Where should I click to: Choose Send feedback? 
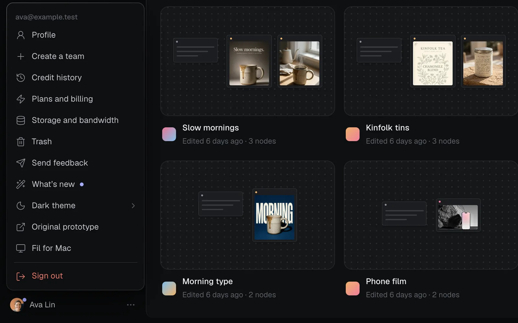75,163
